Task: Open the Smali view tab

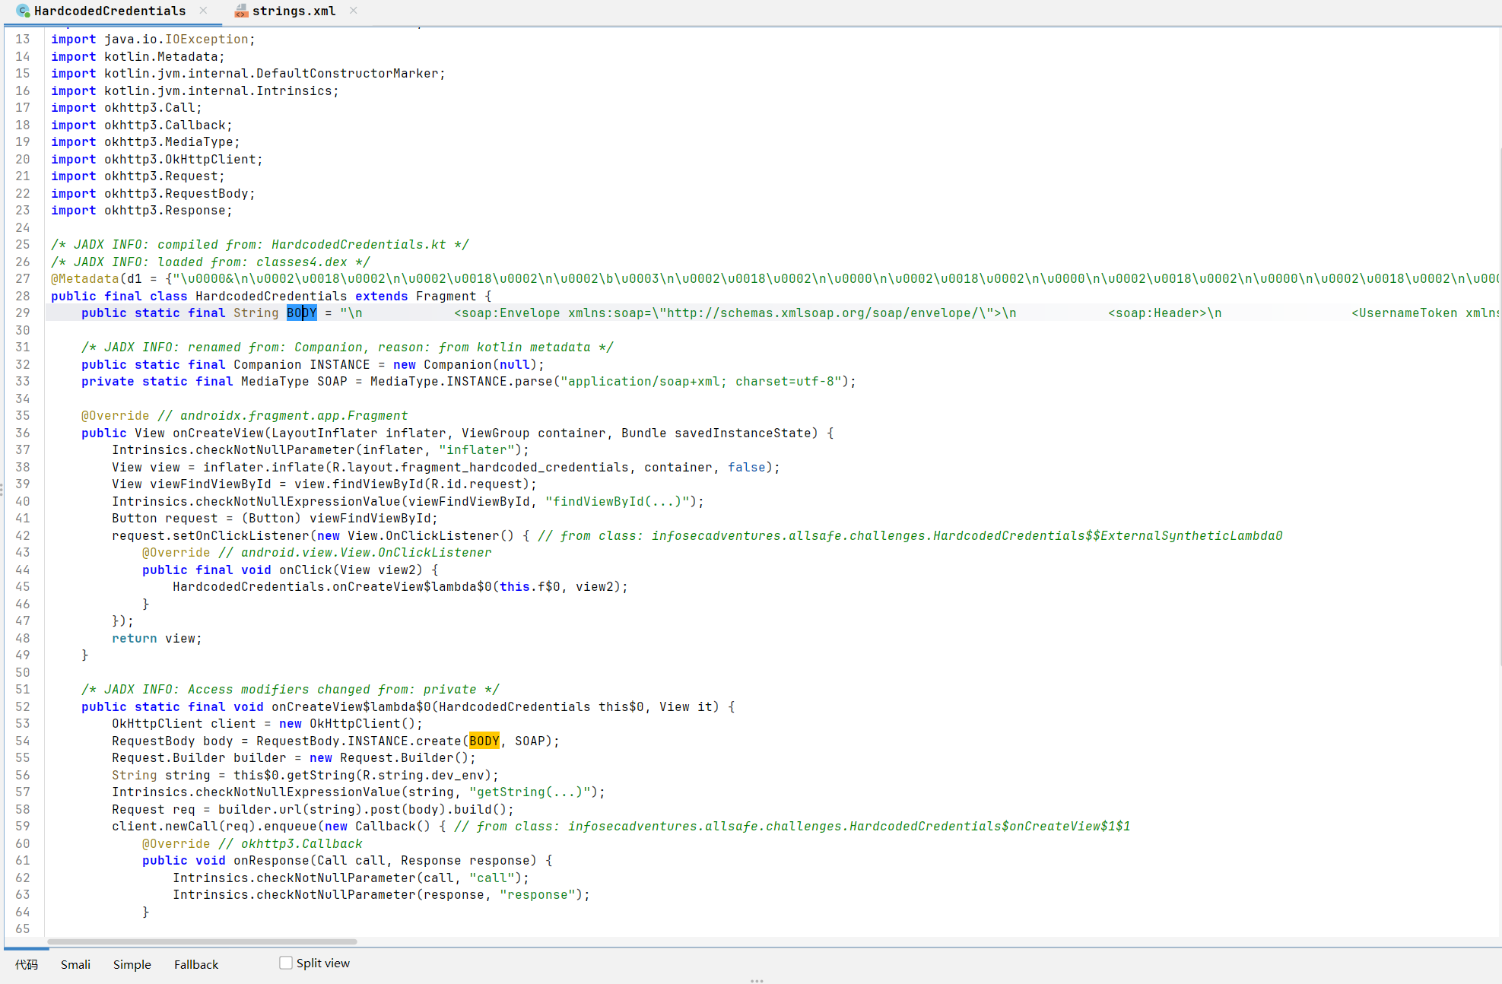Action: point(75,964)
